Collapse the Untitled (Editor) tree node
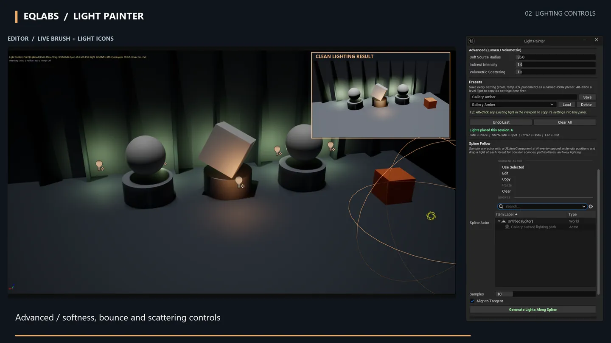 (499, 221)
